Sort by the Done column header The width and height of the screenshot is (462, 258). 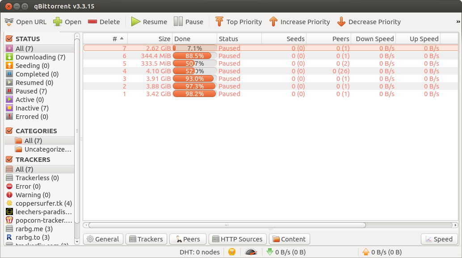click(194, 38)
